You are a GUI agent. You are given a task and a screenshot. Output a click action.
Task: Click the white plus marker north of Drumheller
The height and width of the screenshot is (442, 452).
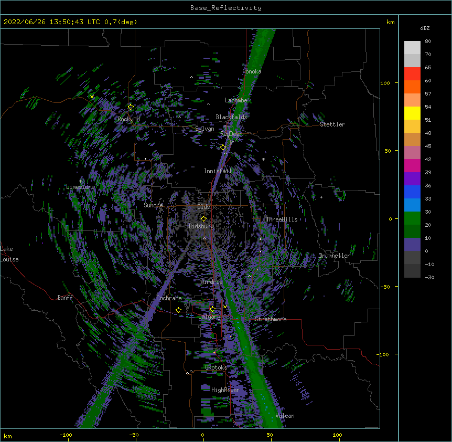(321, 197)
